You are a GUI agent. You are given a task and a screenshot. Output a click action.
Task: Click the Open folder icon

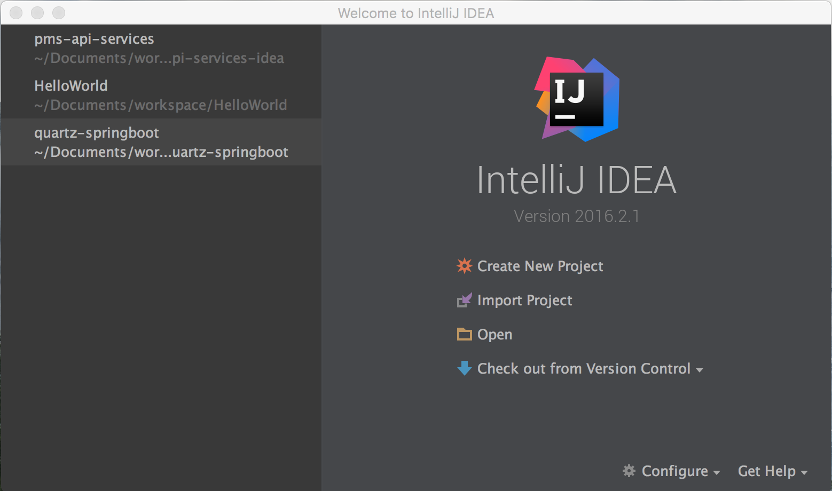click(465, 334)
